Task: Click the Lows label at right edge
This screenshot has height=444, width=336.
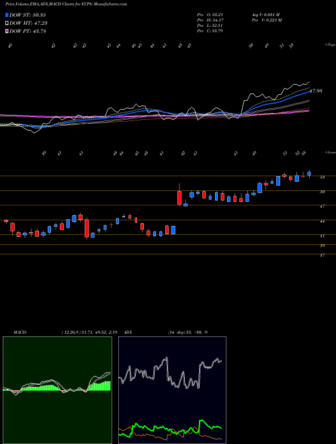Action: [330, 152]
